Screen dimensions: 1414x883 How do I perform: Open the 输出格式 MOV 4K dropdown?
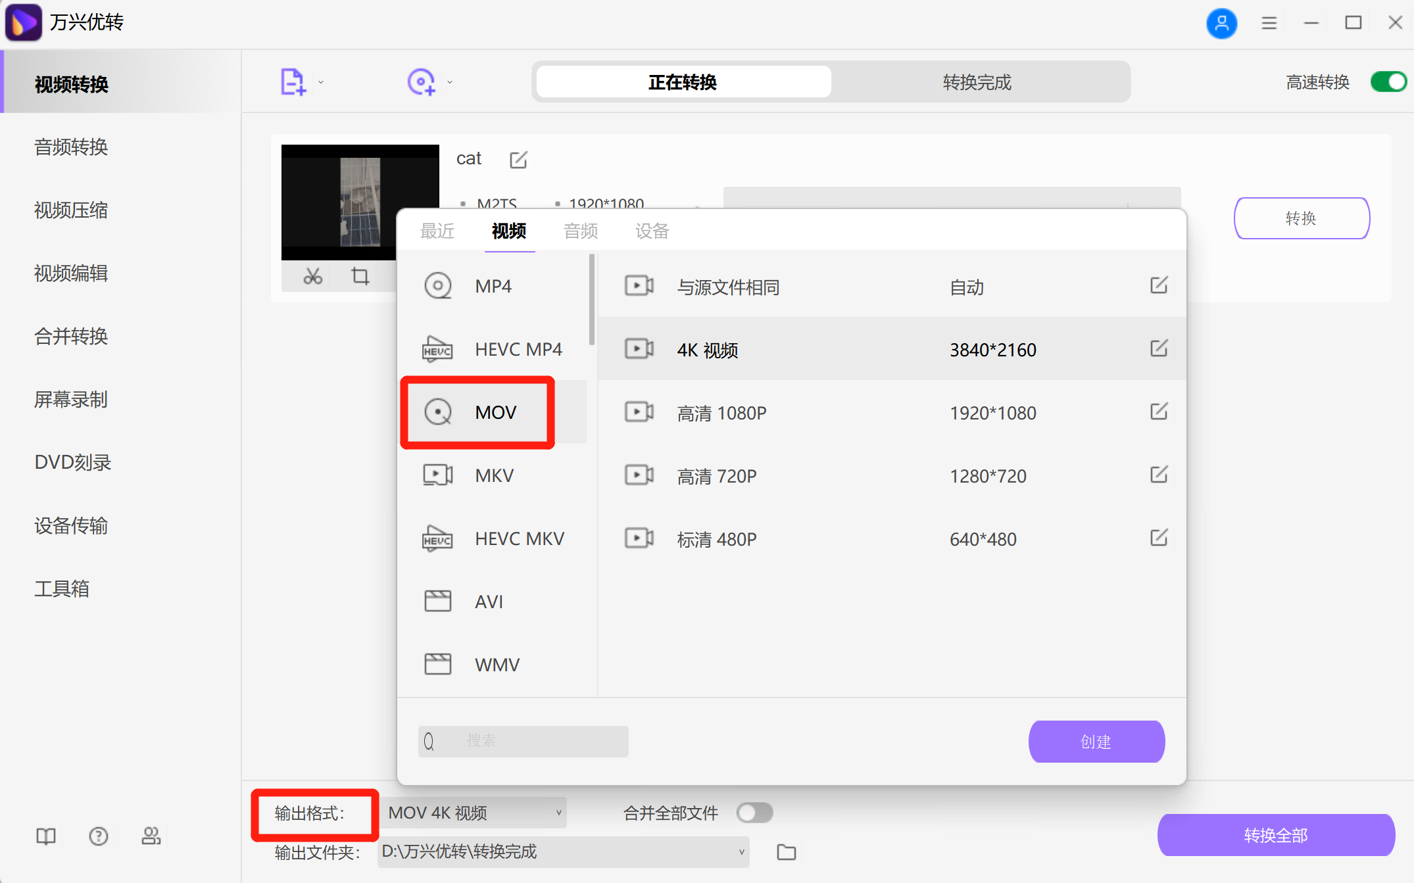click(x=472, y=813)
